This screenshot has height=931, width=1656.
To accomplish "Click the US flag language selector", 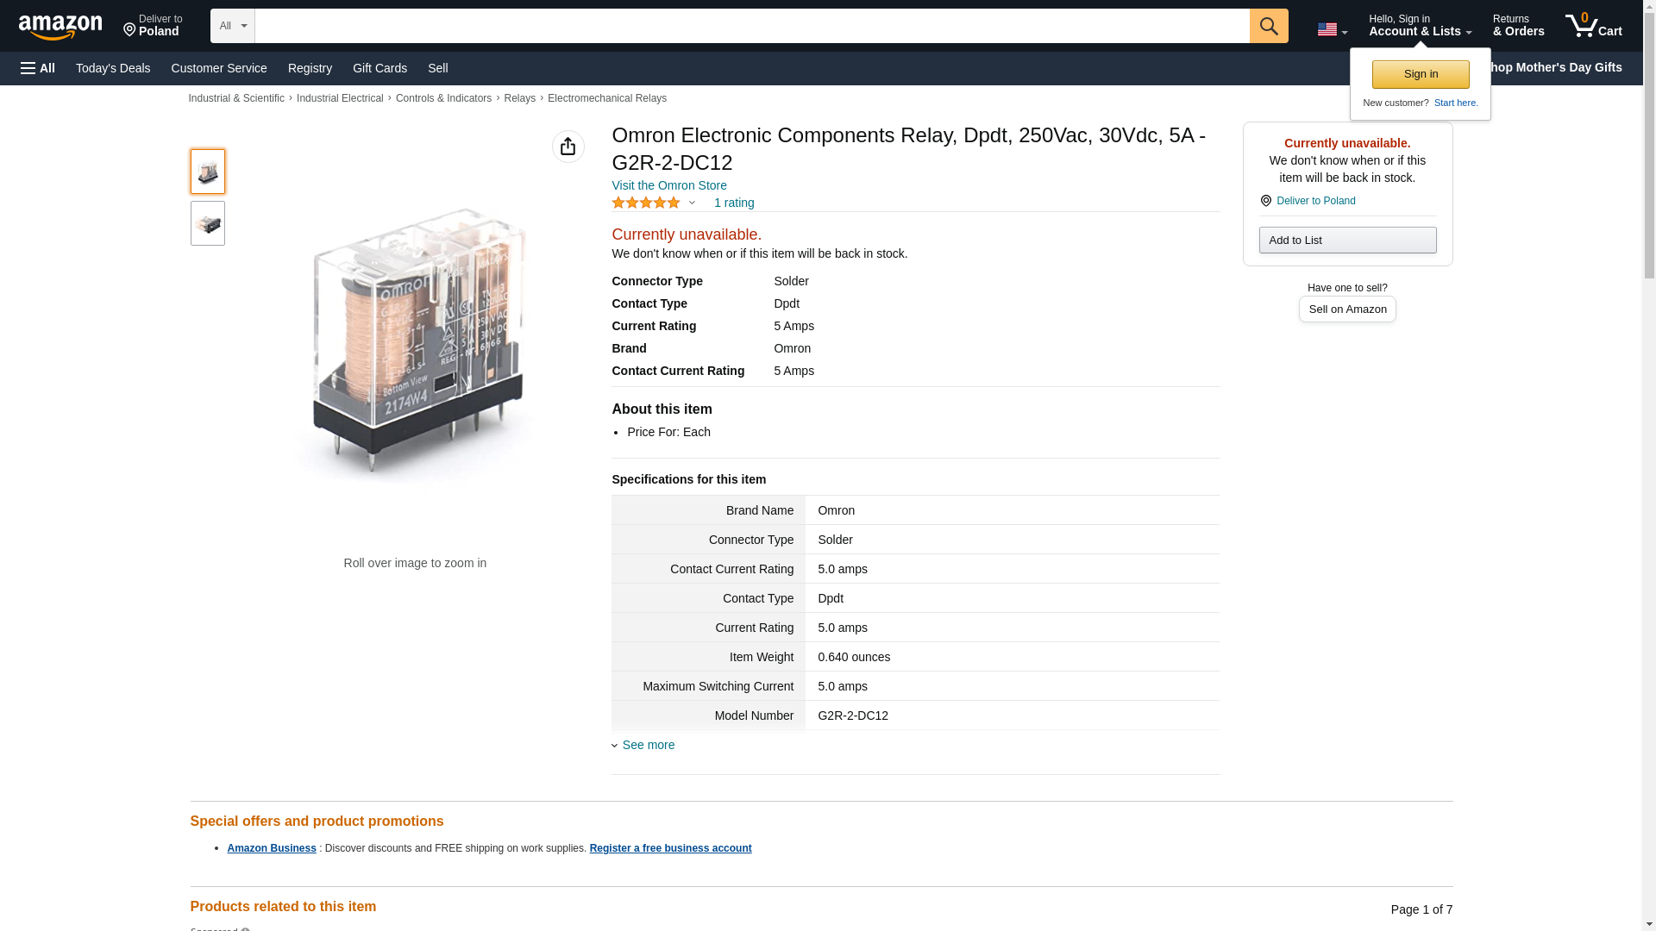I will [x=1332, y=29].
